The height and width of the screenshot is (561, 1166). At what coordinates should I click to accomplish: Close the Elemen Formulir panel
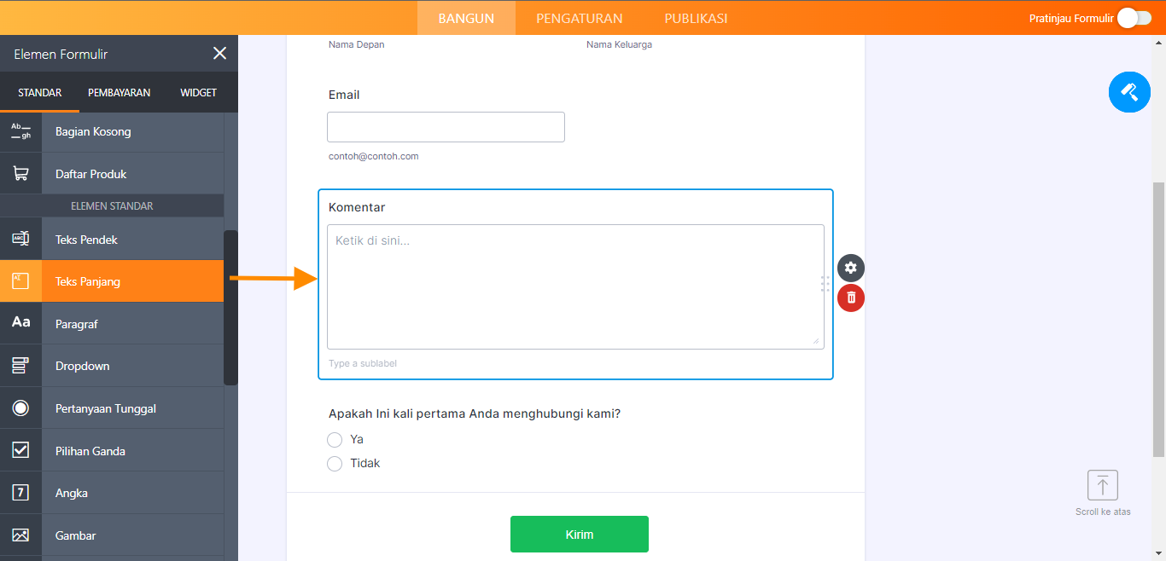point(219,54)
